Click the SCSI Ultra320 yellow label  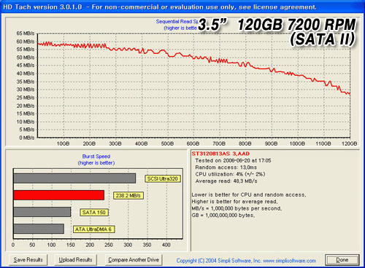[x=163, y=178]
